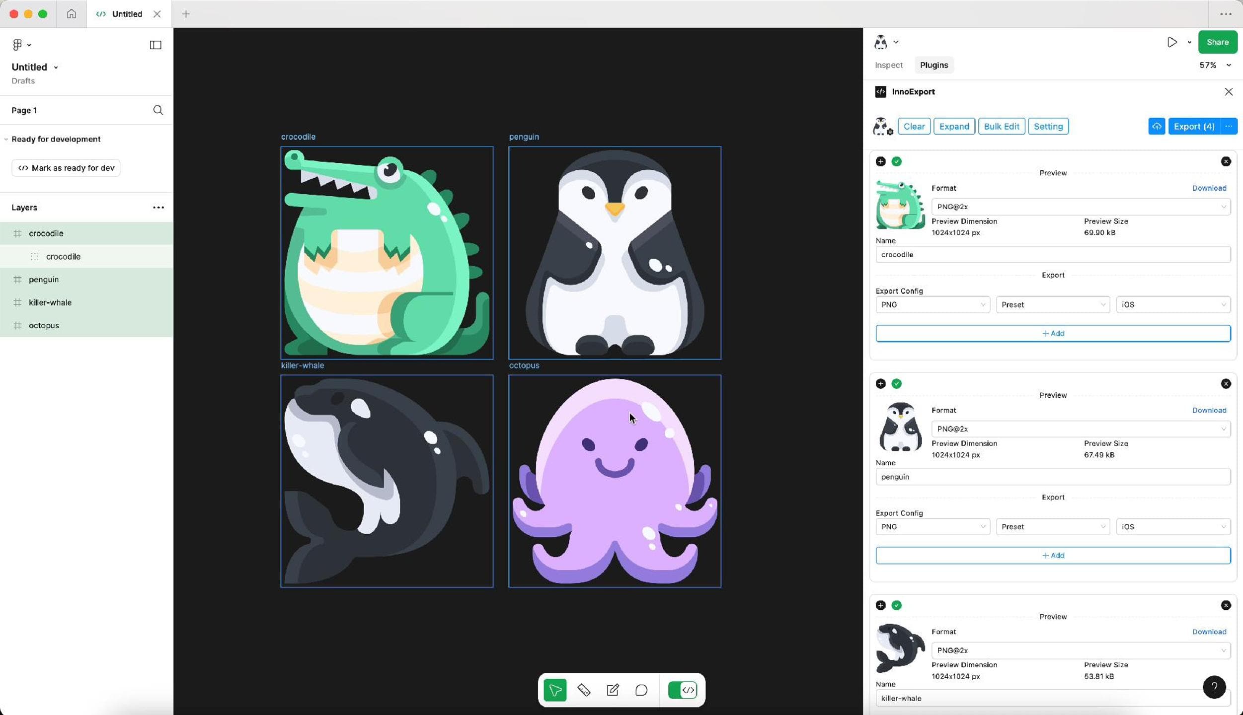Open crocodile Format PNG@2x dropdown

(x=1081, y=207)
